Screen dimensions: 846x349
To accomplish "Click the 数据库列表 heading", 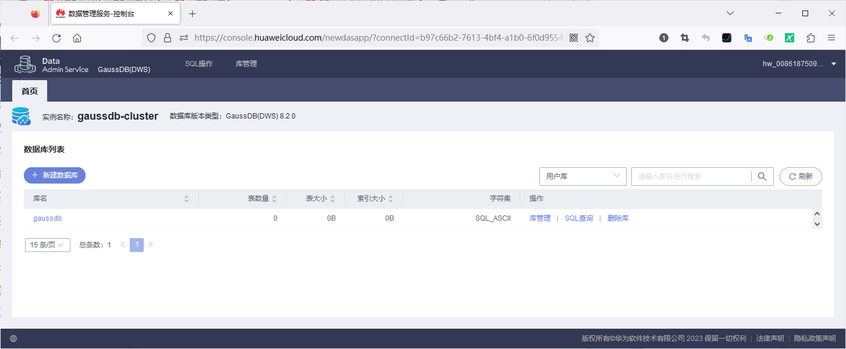I will [x=44, y=149].
